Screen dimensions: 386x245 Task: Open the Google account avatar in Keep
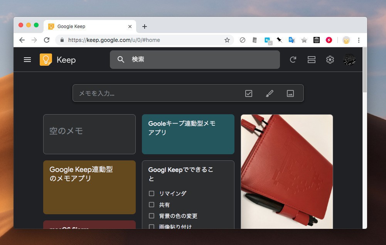click(x=349, y=60)
